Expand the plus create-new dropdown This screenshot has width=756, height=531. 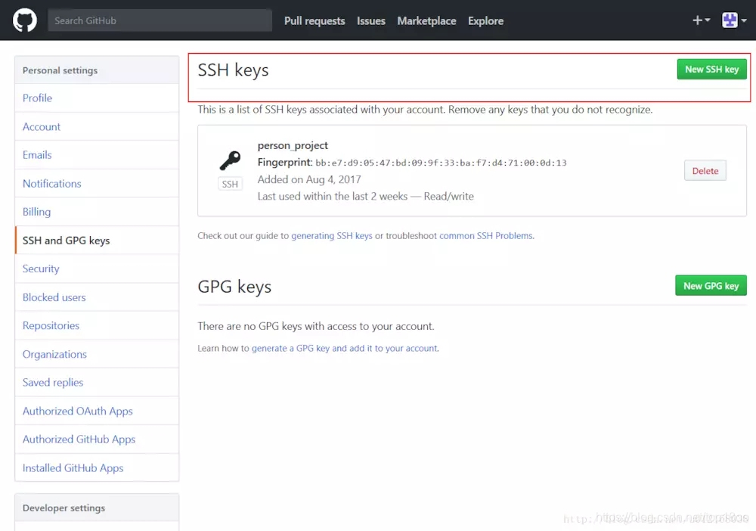coord(701,20)
